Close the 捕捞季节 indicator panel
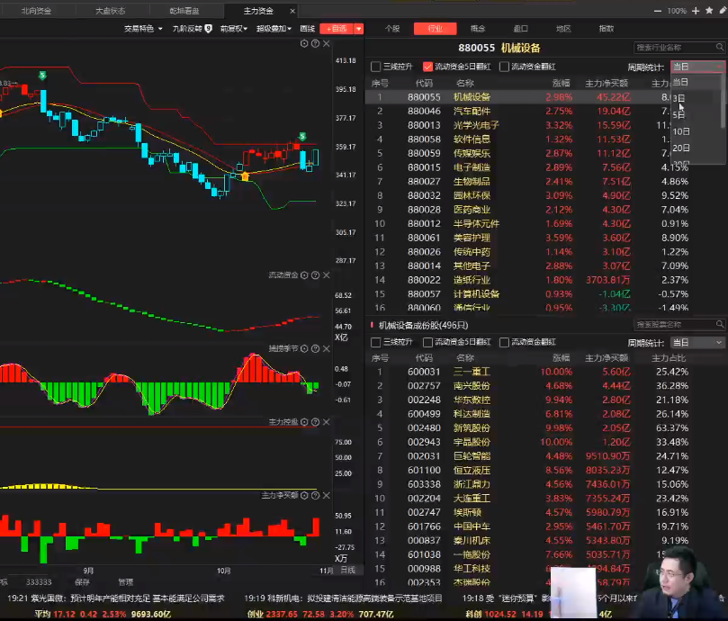 [x=327, y=348]
